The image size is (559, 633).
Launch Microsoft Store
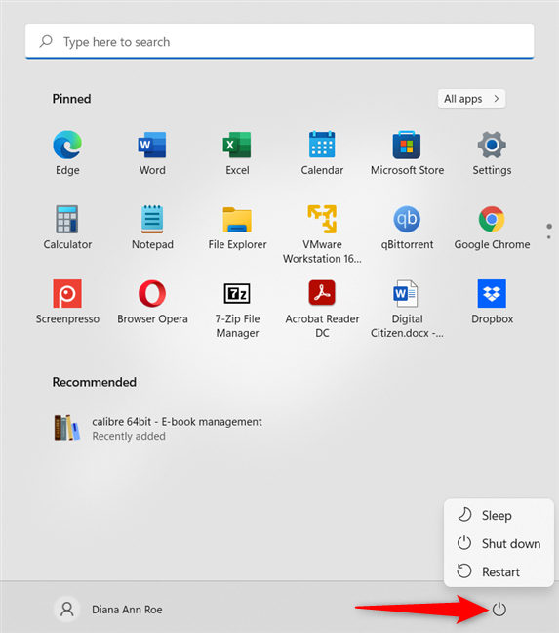(x=407, y=152)
